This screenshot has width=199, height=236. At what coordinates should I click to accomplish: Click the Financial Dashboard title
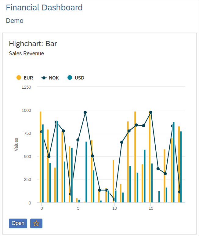coord(44,8)
